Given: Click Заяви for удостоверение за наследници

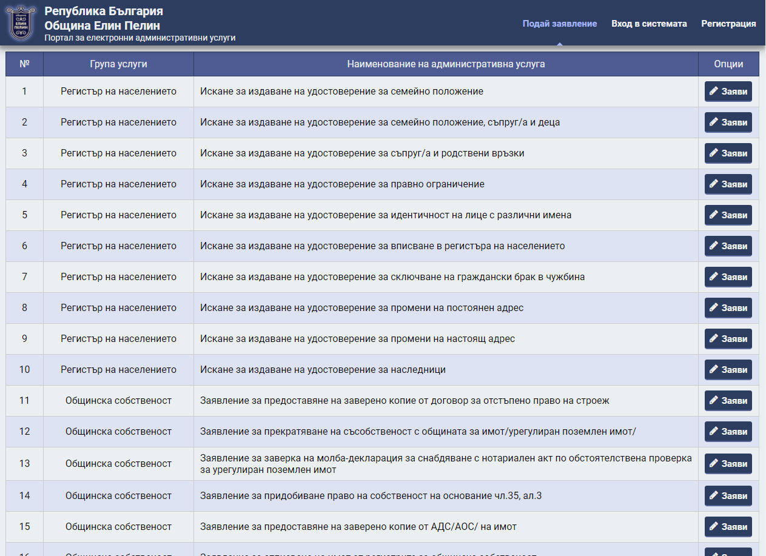Looking at the screenshot, I should 728,370.
